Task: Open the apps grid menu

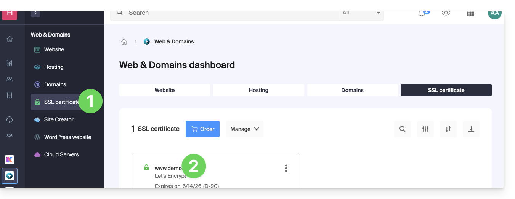Action: pos(470,14)
